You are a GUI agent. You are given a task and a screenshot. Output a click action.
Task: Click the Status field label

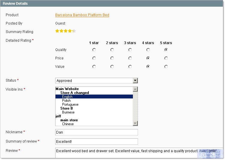point(11,80)
